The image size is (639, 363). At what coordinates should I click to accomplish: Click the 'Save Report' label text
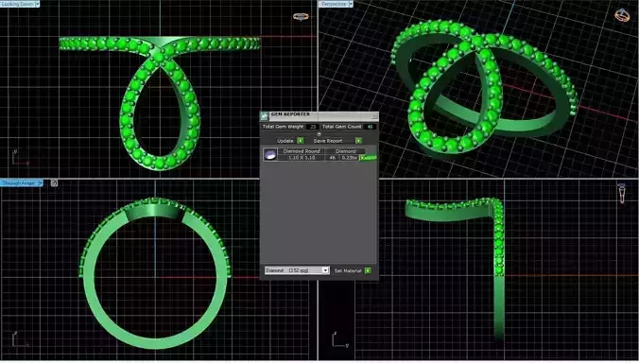[328, 141]
